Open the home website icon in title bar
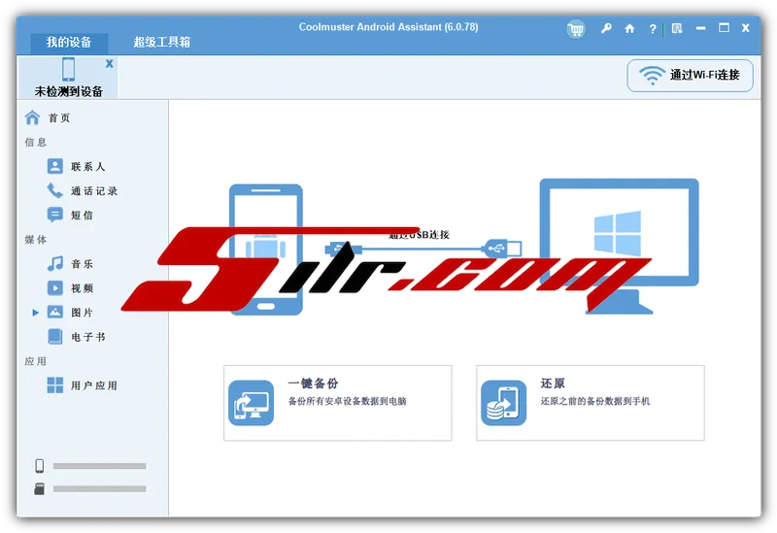The height and width of the screenshot is (533, 777). coord(629,29)
